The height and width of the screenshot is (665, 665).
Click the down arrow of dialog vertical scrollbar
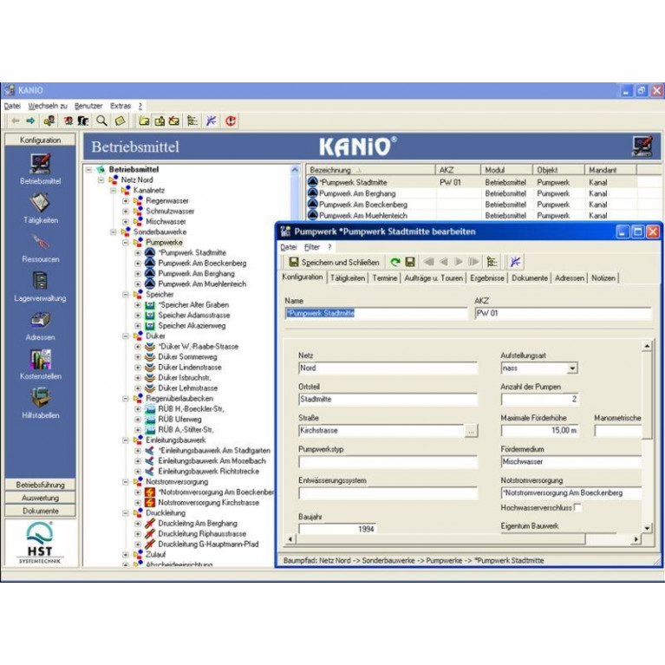646,528
